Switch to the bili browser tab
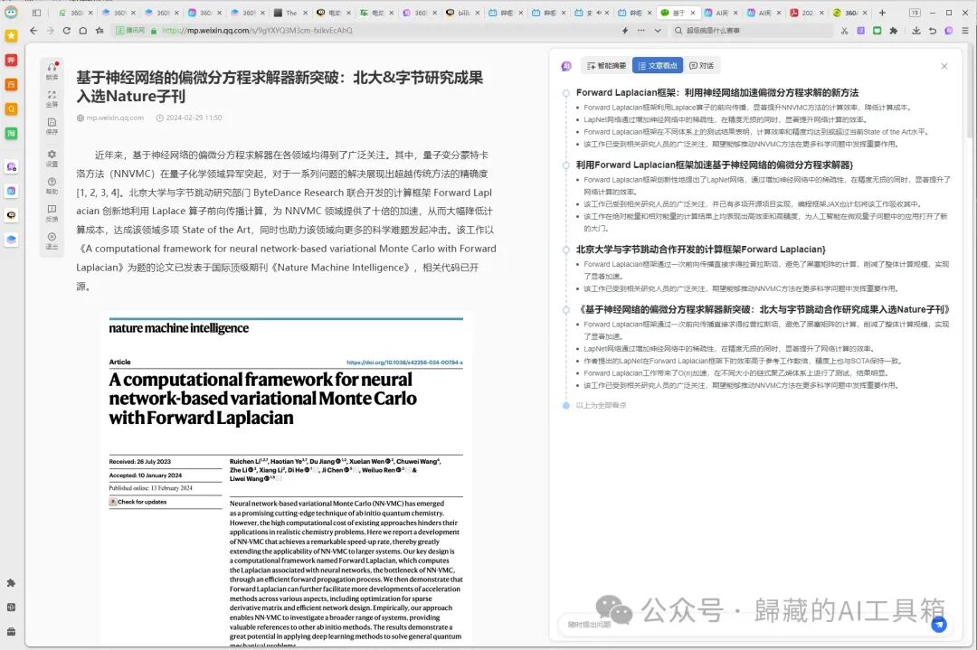The height and width of the screenshot is (650, 977). [463, 13]
